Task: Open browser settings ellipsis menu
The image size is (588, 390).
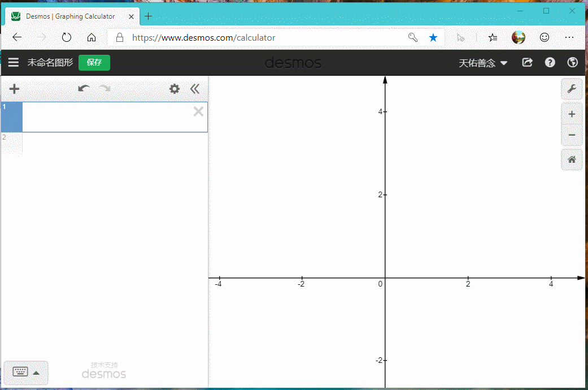Action: (x=569, y=37)
